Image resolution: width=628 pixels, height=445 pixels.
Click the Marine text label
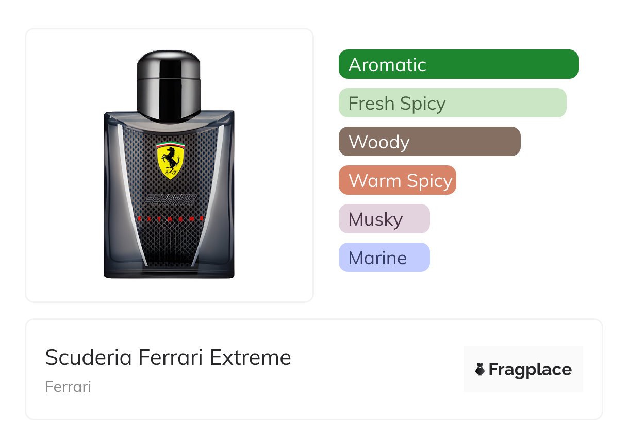[x=377, y=258]
